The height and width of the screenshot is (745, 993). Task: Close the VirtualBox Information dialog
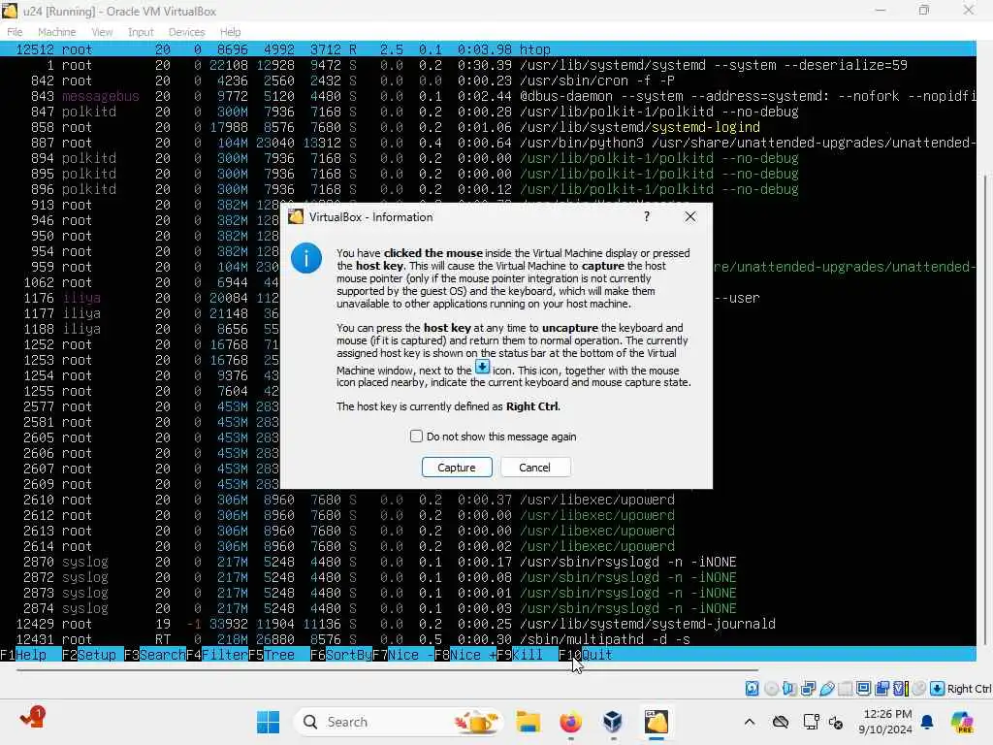pyautogui.click(x=690, y=216)
